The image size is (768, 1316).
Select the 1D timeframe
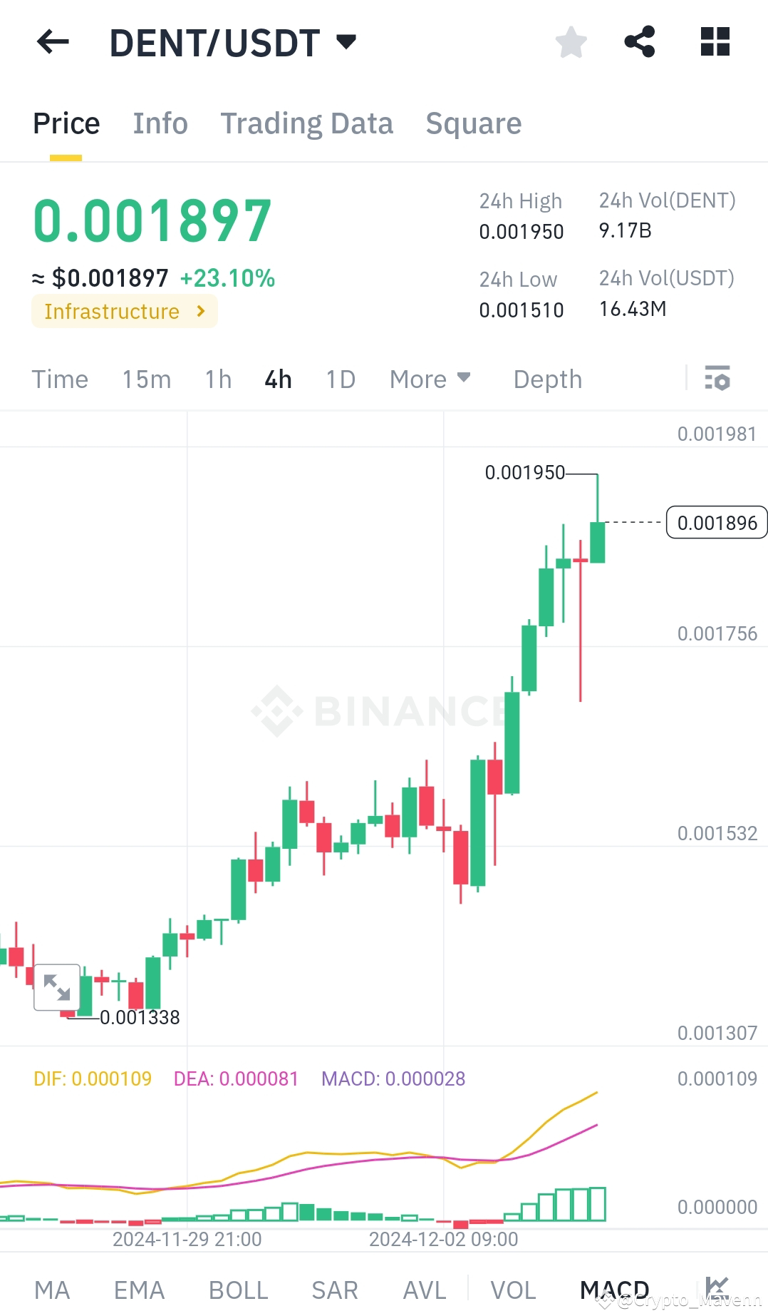(x=340, y=379)
